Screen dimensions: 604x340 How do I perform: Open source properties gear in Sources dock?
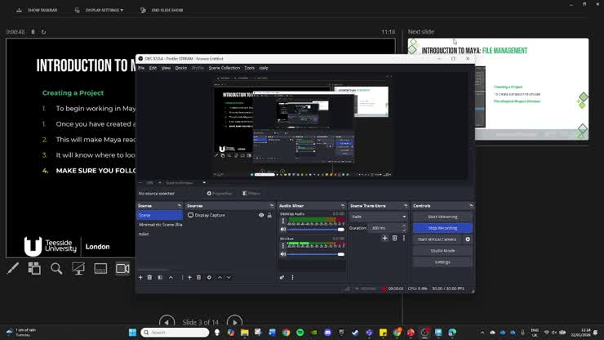coord(209,278)
